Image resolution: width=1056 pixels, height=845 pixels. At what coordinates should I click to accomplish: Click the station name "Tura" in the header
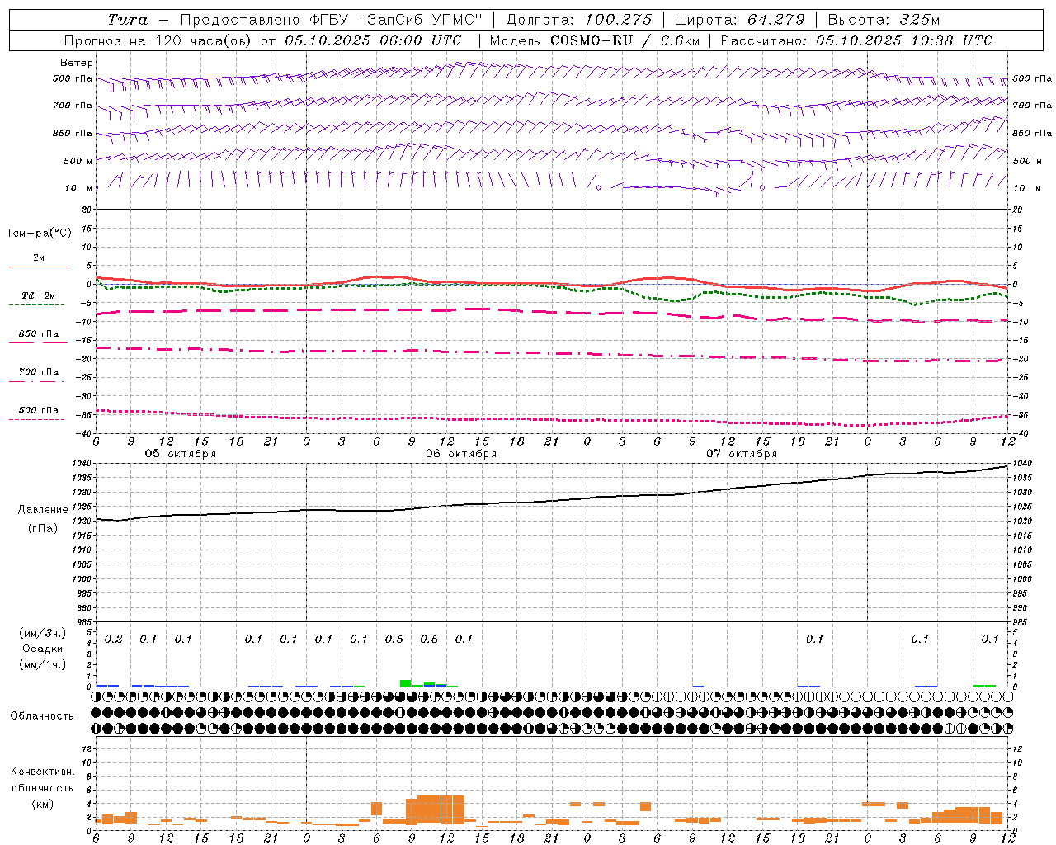pyautogui.click(x=128, y=20)
